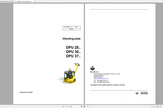
Task: Click the 'DPU 30..' model text
Action: point(73,52)
